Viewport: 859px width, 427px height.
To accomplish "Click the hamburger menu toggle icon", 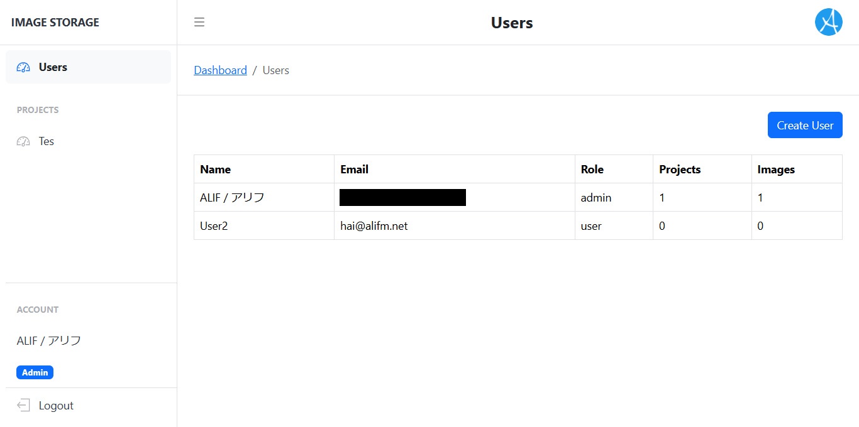I will pos(199,23).
